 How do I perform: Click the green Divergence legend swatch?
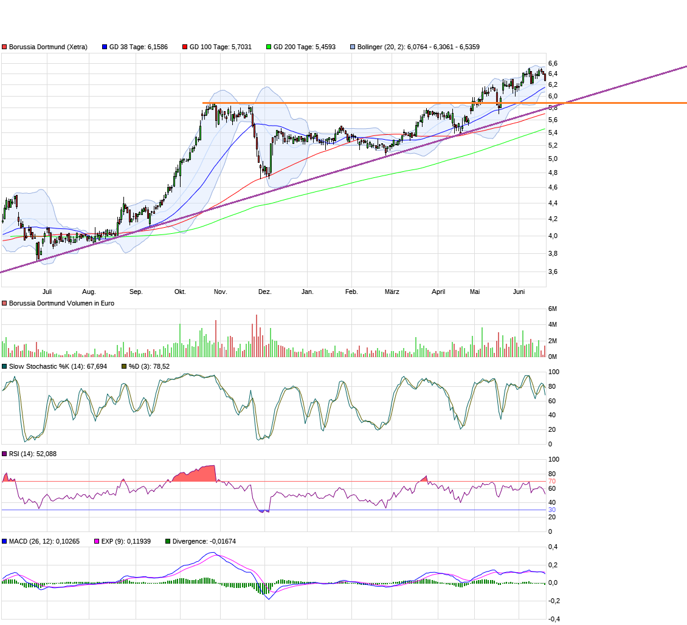point(168,541)
